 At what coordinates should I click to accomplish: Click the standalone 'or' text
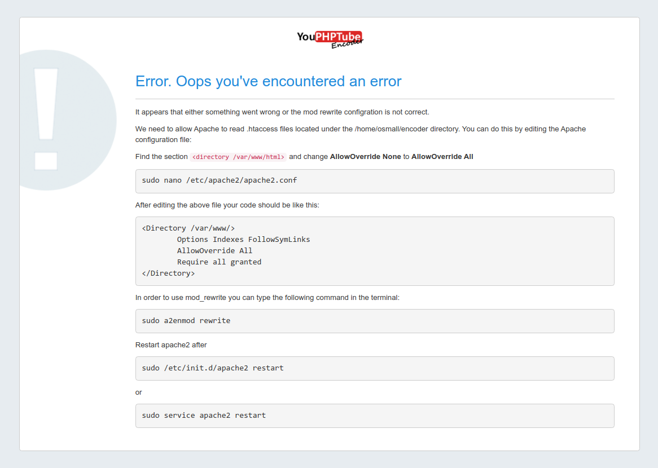click(138, 392)
